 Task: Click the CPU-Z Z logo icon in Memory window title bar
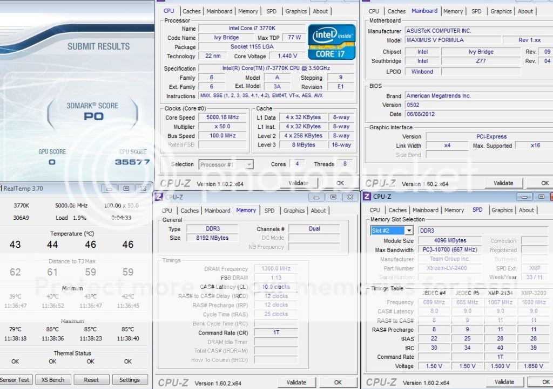tap(159, 197)
